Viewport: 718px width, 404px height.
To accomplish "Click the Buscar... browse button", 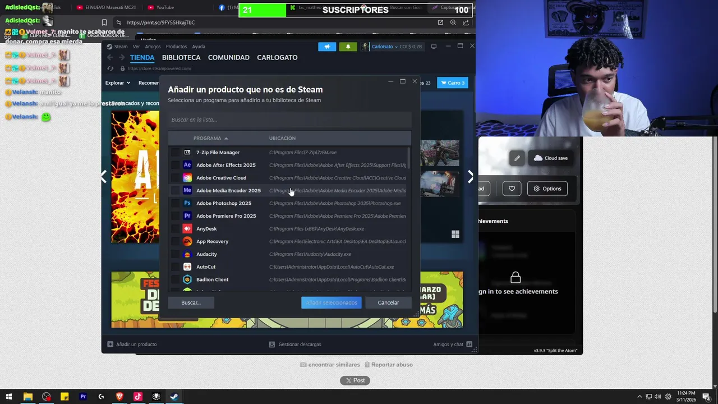I will pyautogui.click(x=191, y=302).
